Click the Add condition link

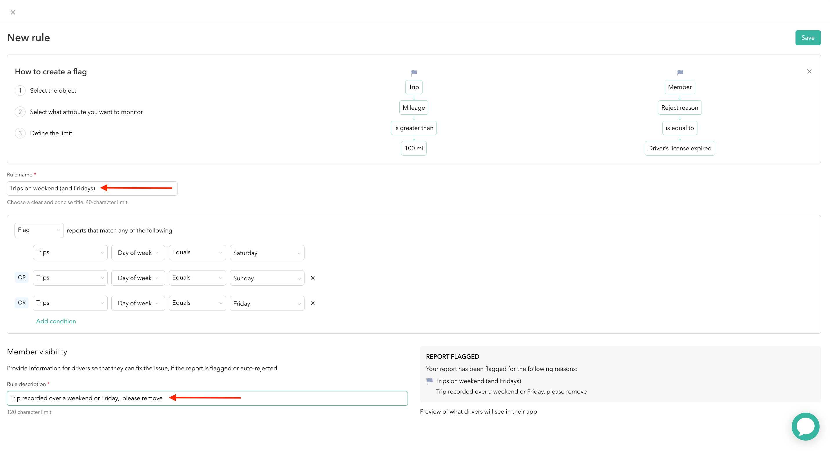click(56, 321)
